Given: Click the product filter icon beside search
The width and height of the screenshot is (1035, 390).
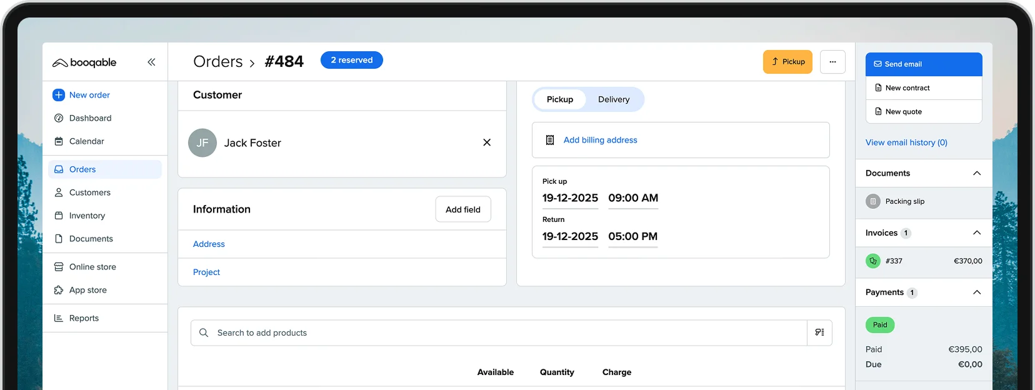Looking at the screenshot, I should pyautogui.click(x=819, y=332).
